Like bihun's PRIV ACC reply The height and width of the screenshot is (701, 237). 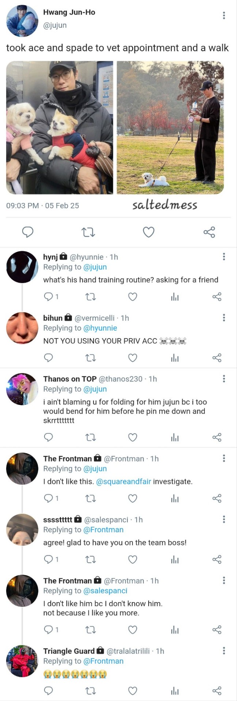tap(133, 358)
